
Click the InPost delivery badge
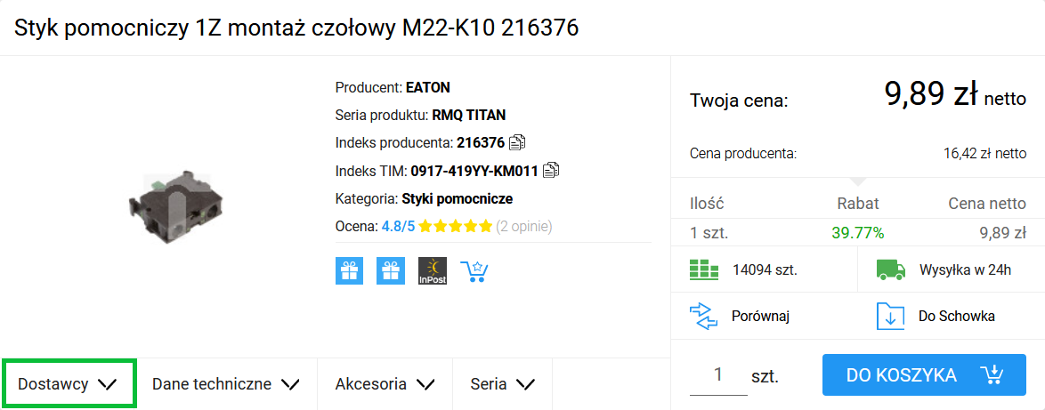tap(433, 271)
